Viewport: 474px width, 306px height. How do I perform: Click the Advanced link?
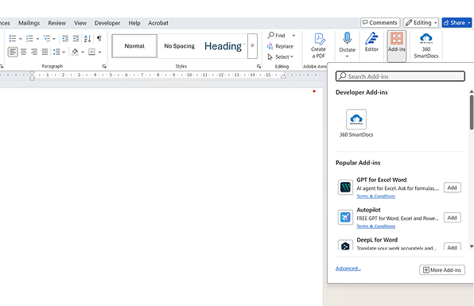348,269
